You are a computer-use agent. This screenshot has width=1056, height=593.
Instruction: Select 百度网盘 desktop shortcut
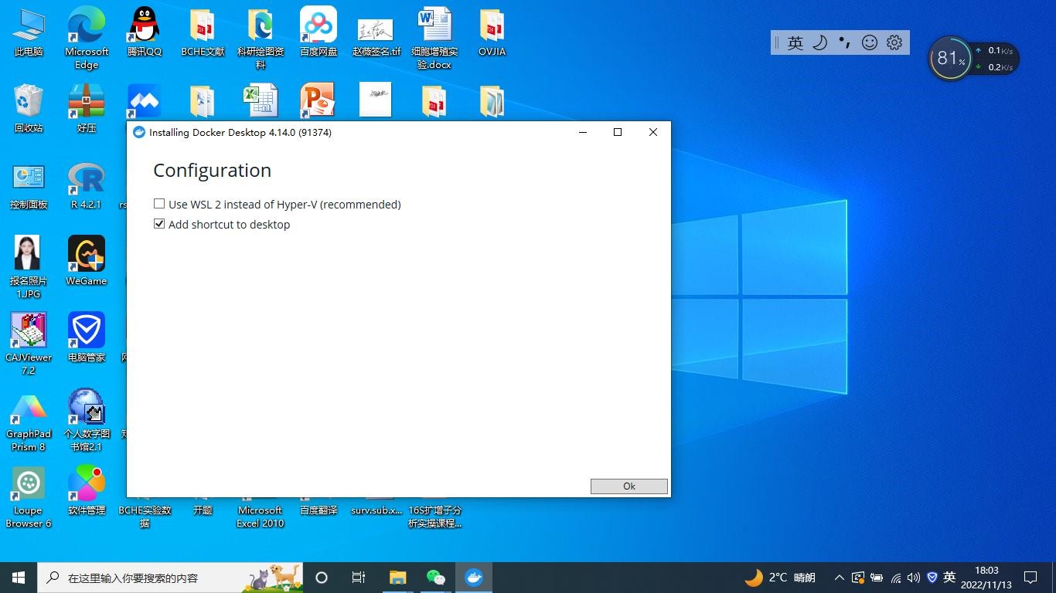coord(319,33)
